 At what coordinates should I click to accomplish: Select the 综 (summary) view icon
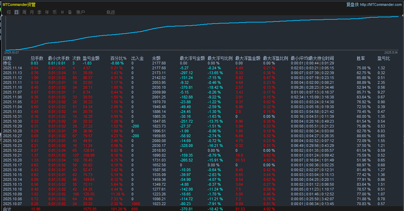[x=9, y=12]
